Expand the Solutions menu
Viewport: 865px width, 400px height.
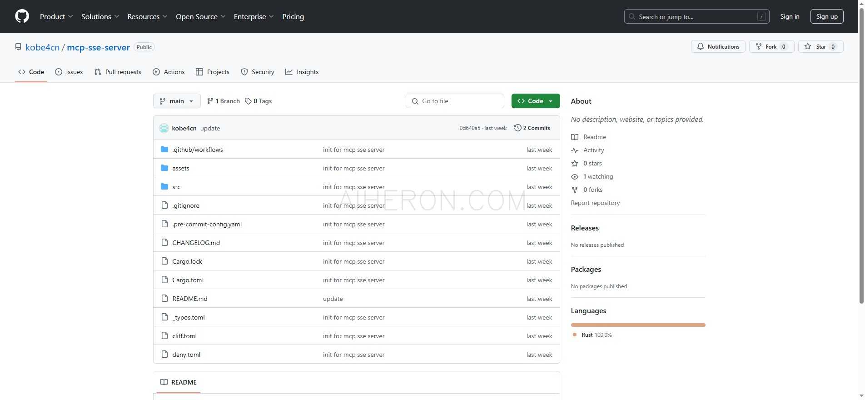[100, 16]
